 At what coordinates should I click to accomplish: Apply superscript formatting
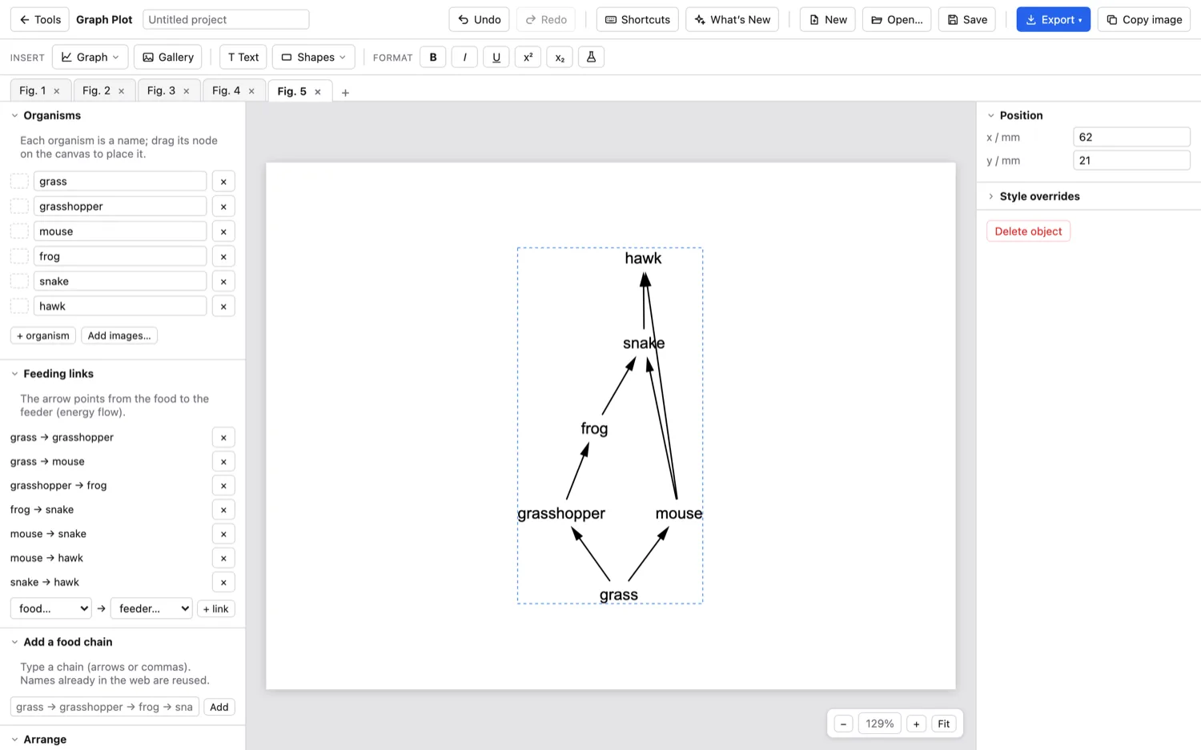coord(528,57)
